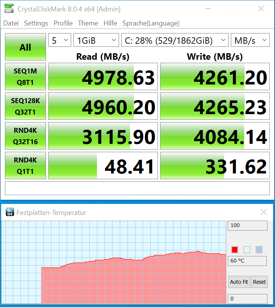Click the SEQ1M read result 4978.63
This screenshot has height=307, width=275.
point(103,76)
